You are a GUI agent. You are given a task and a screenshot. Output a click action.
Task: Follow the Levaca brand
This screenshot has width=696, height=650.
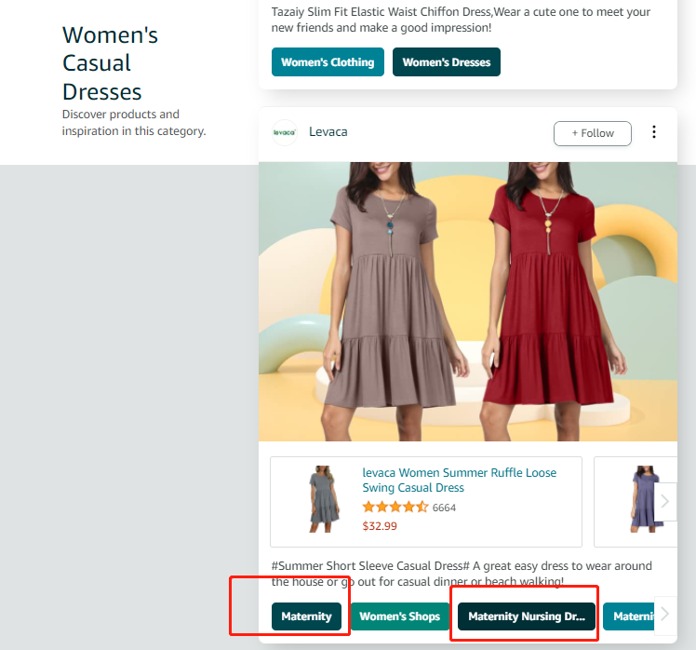(x=592, y=133)
